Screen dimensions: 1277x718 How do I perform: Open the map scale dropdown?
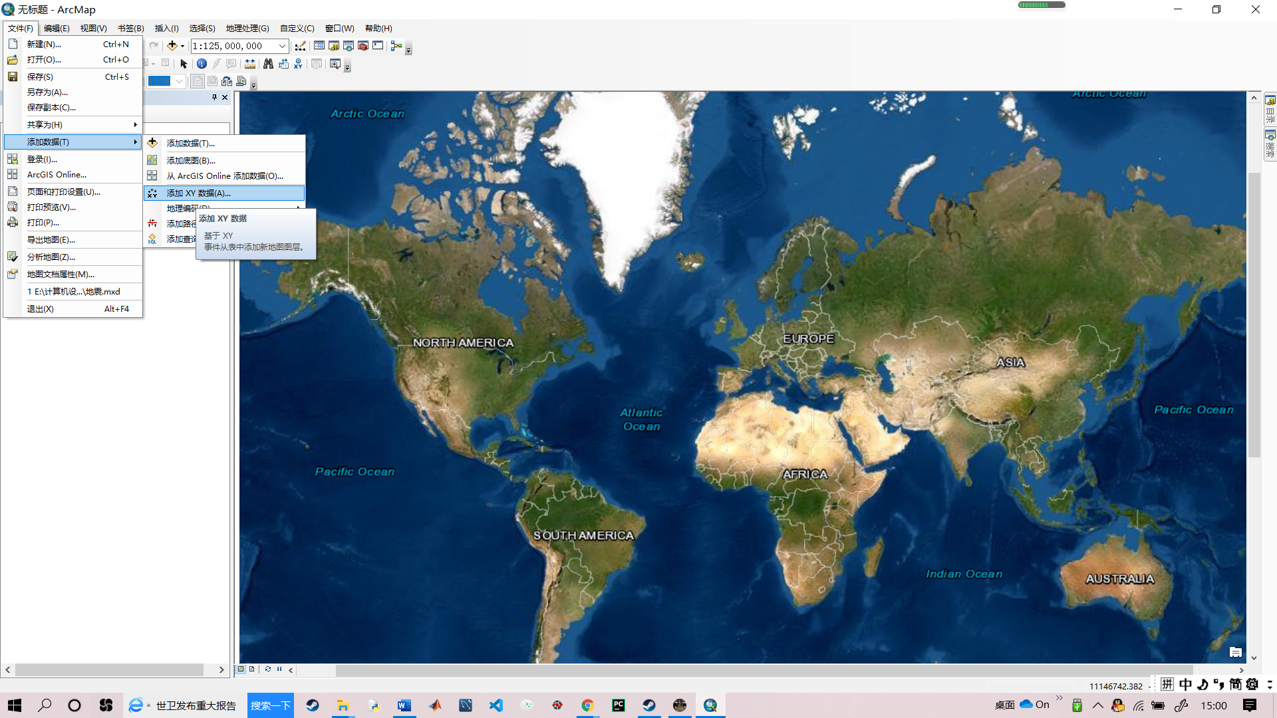pos(282,46)
